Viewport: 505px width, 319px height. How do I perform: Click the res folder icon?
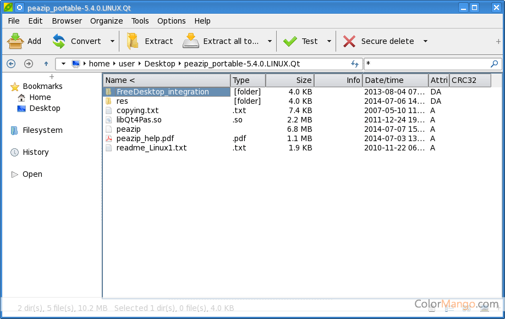click(108, 101)
